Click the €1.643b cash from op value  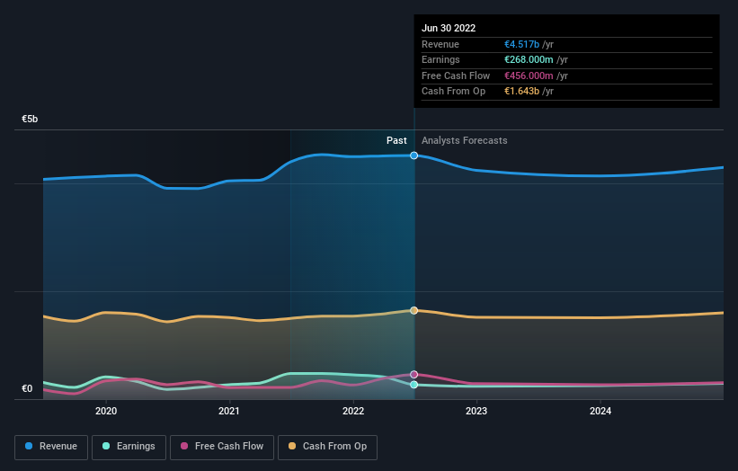[x=522, y=92]
